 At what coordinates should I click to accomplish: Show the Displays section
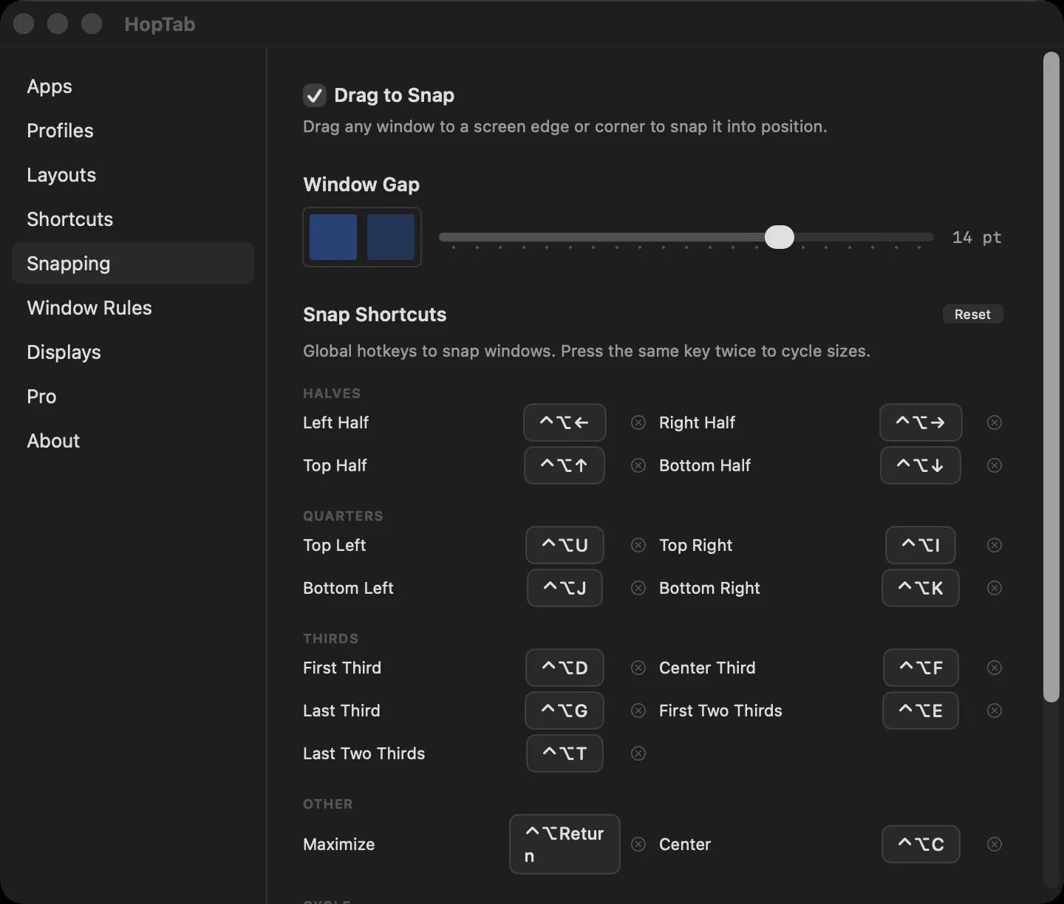tap(133, 352)
